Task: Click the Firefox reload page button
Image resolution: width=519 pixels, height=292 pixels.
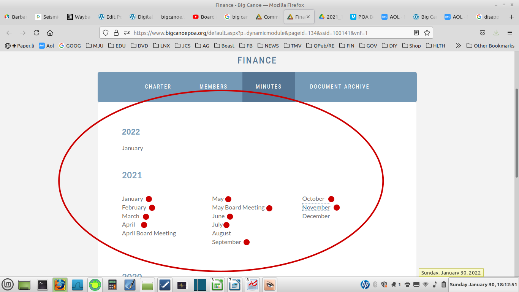Action: (x=36, y=33)
